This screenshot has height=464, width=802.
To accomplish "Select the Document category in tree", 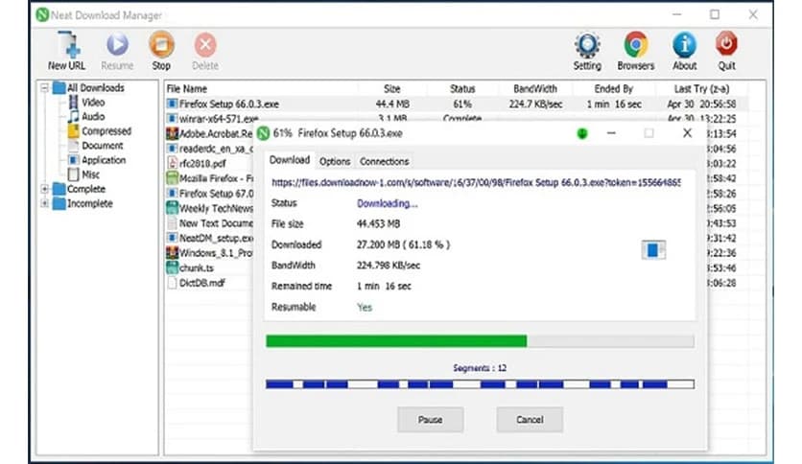I will point(96,146).
